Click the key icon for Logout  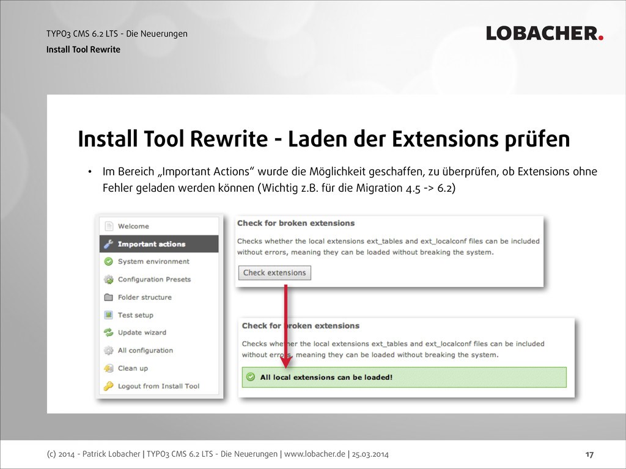[x=109, y=386]
